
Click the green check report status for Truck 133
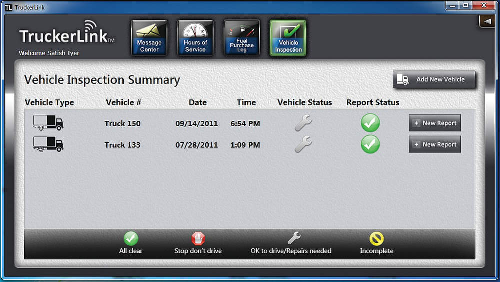coord(370,144)
